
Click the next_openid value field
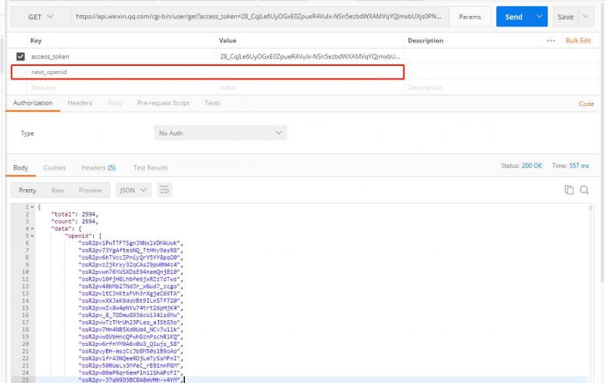click(x=309, y=72)
